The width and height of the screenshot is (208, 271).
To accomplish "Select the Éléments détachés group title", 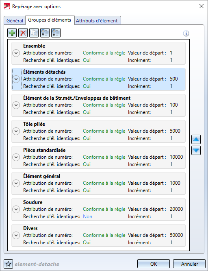I will coord(44,72).
